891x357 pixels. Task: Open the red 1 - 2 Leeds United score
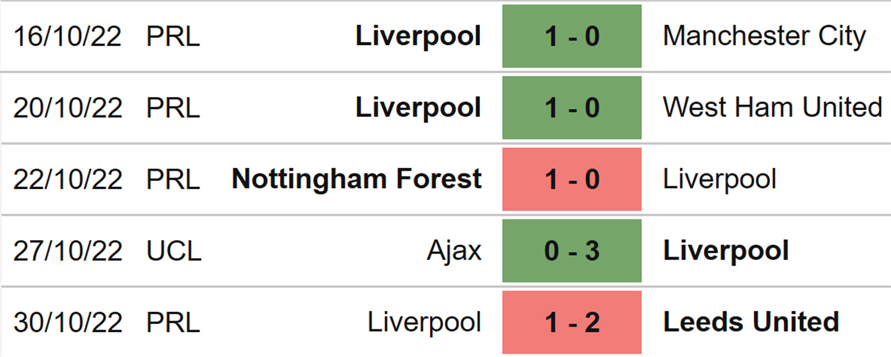(x=572, y=322)
